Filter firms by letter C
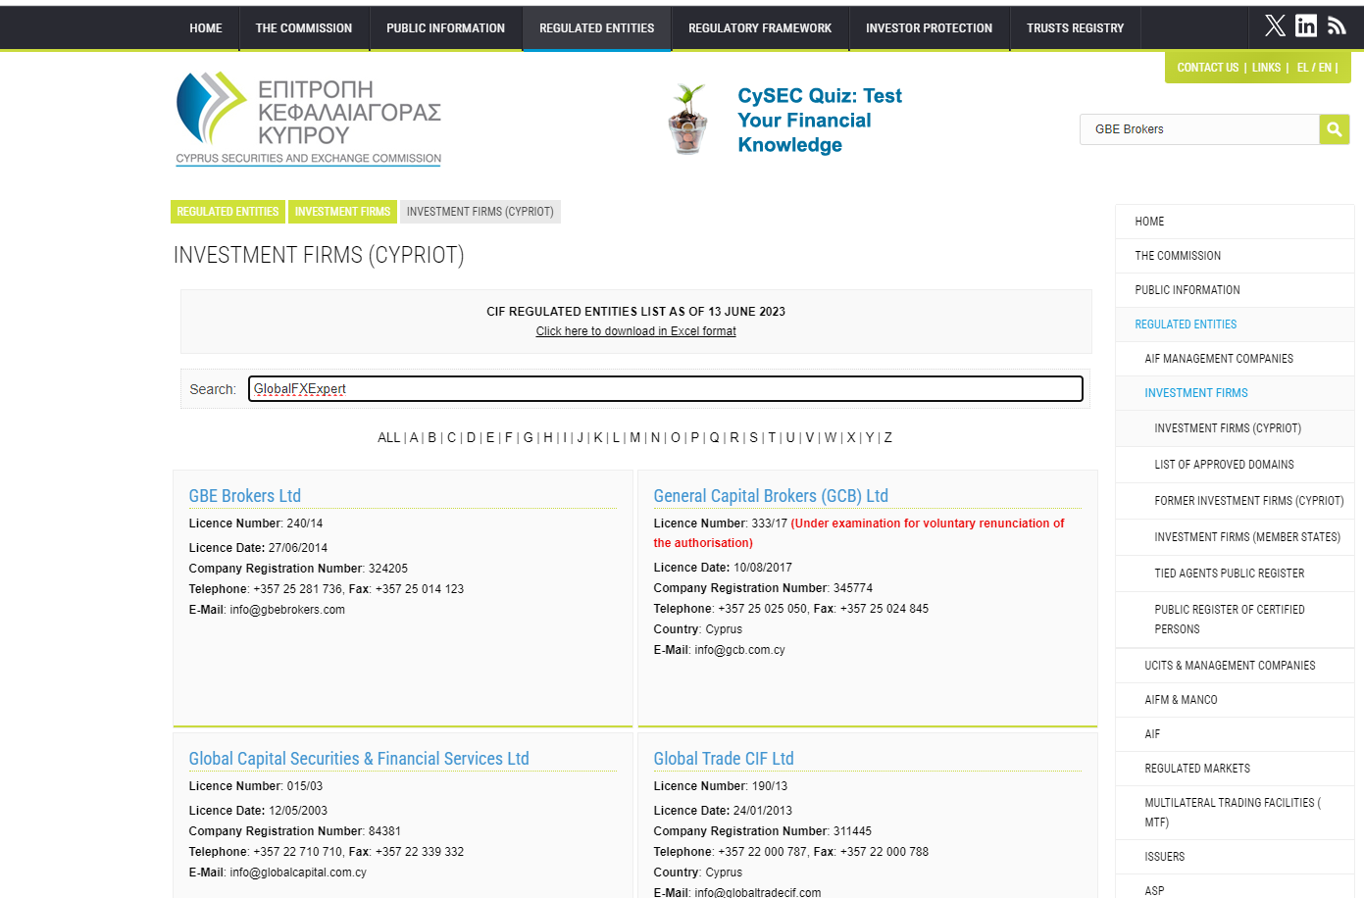Screen dimensions: 1364x898 point(452,438)
